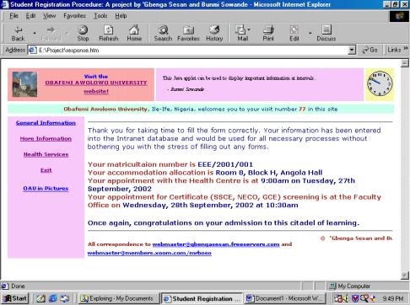Show browsing History from toolbar

click(214, 33)
